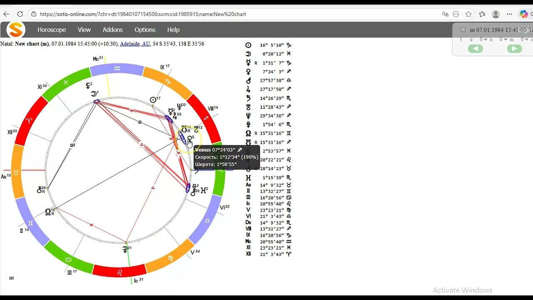This screenshot has width=533, height=300.
Task: Click the As 14° 9'32" cusp row
Action: click(269, 185)
